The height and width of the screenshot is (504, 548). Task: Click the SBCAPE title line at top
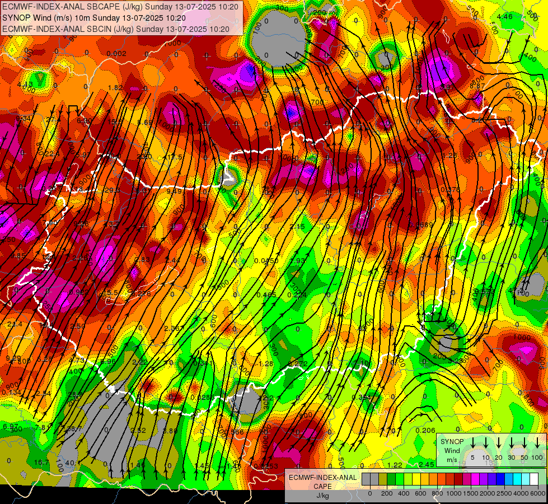[120, 7]
